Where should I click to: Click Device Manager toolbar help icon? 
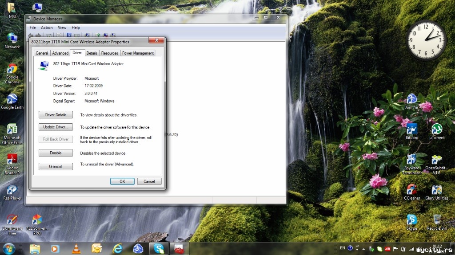tap(69, 35)
